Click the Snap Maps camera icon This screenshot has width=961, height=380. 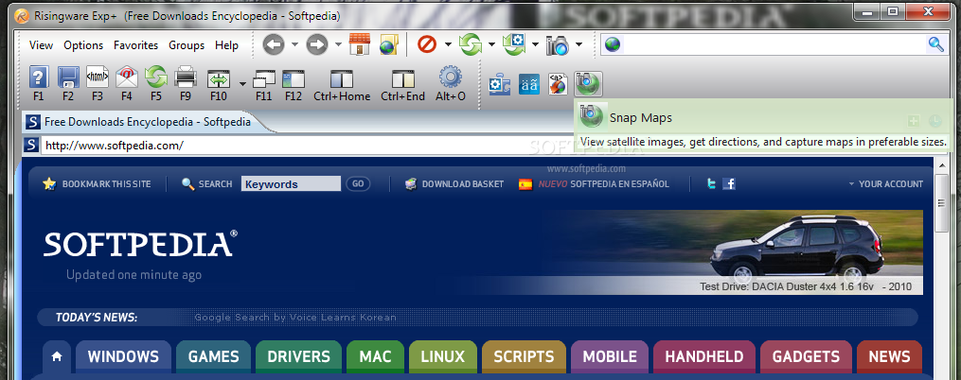(588, 84)
